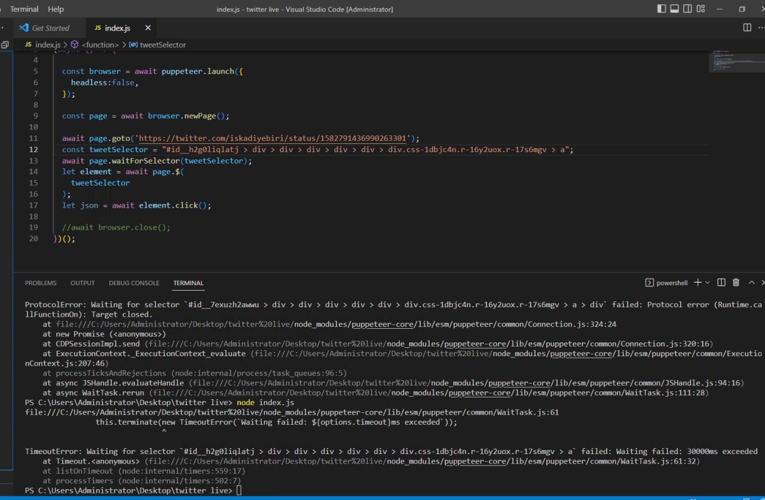Image resolution: width=765 pixels, height=500 pixels.
Task: Open the Terminal menu
Action: tap(24, 9)
